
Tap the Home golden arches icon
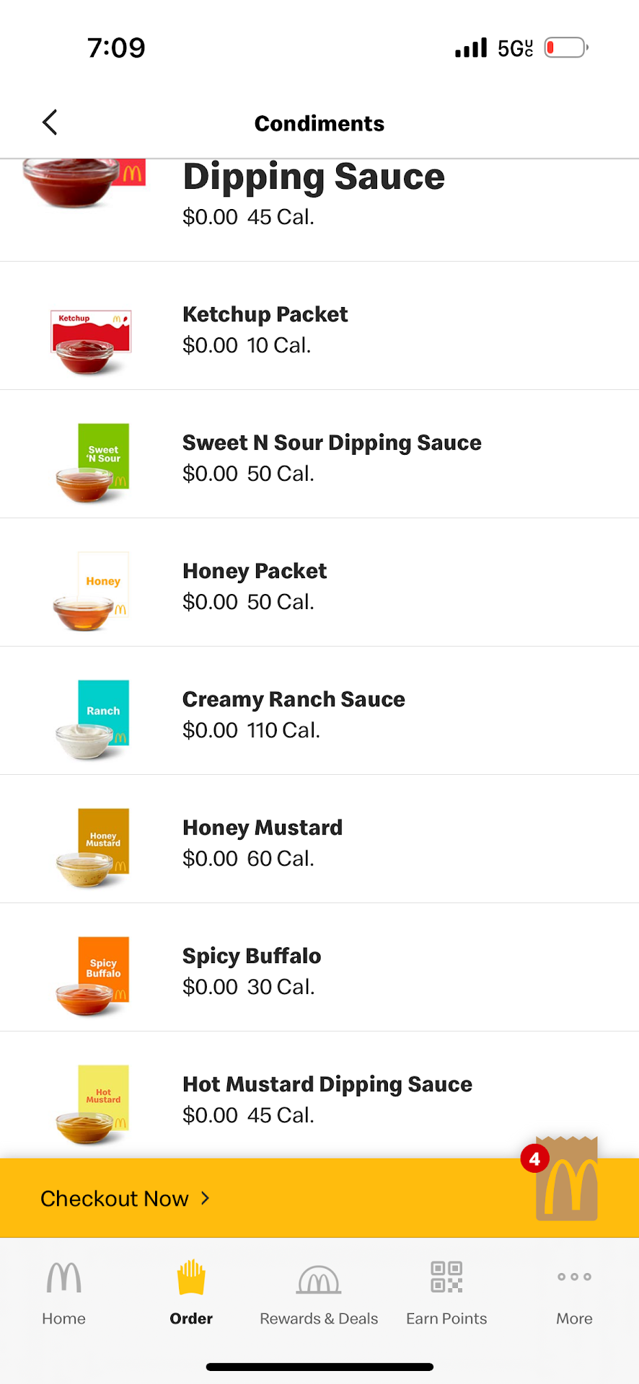[x=63, y=1278]
